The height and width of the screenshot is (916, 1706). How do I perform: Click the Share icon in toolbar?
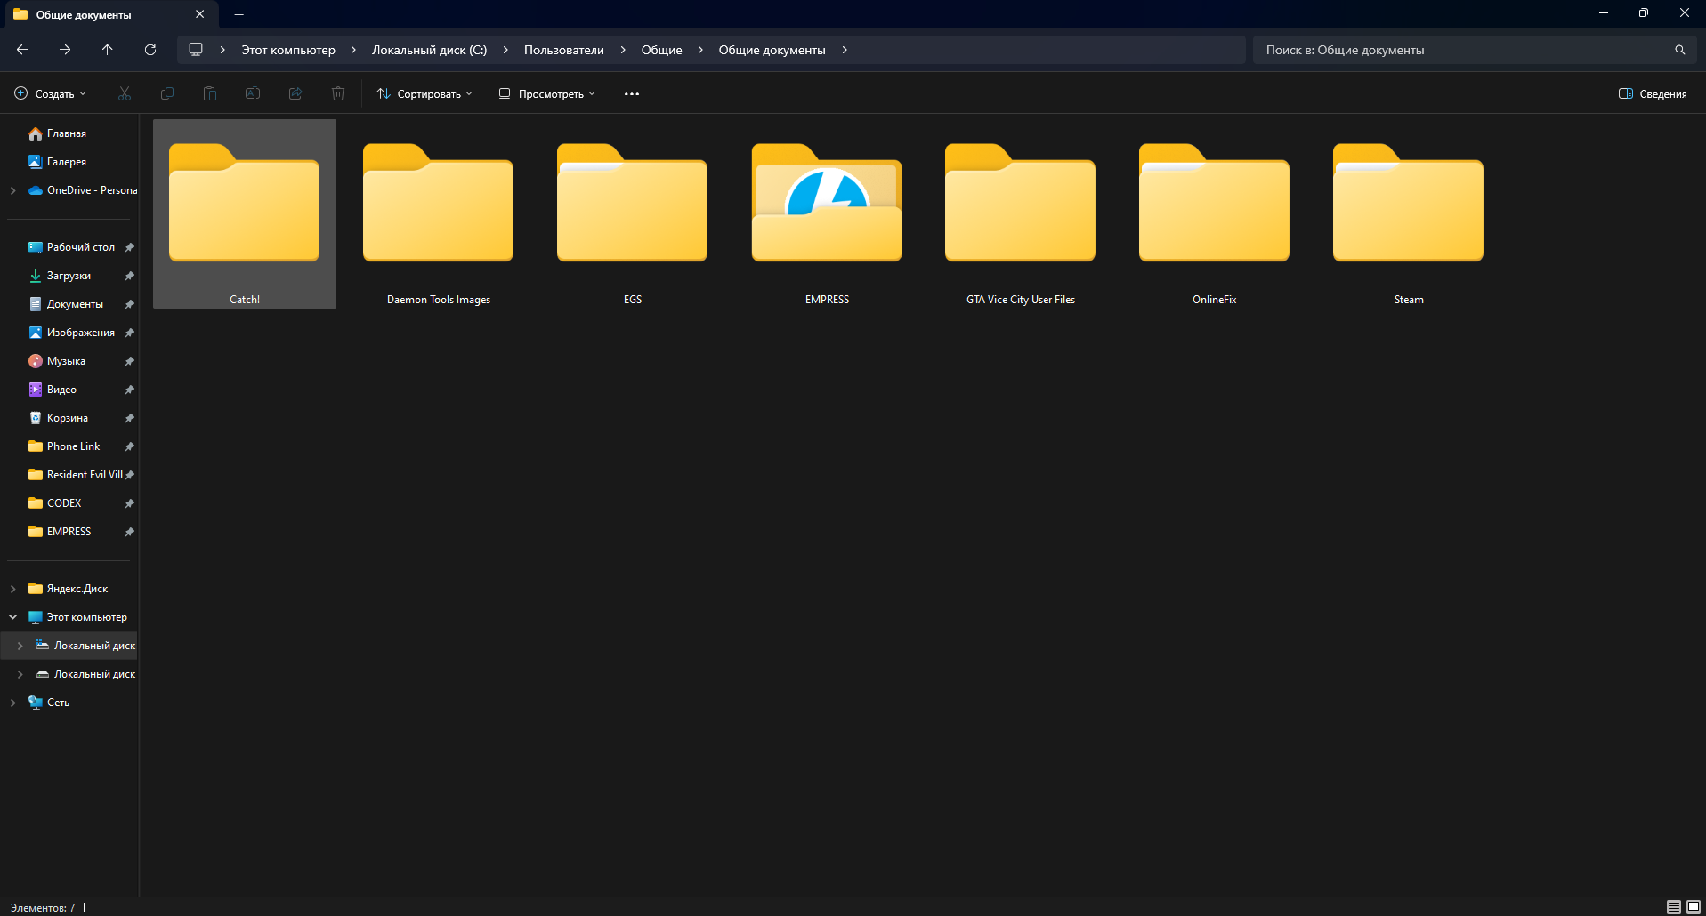pos(295,93)
